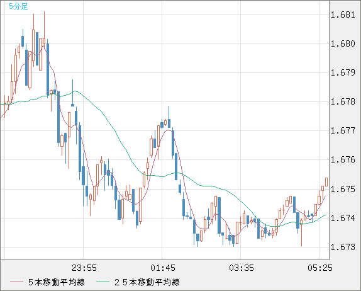
Task: Click the 5分足 timeframe label
Action: (18, 6)
